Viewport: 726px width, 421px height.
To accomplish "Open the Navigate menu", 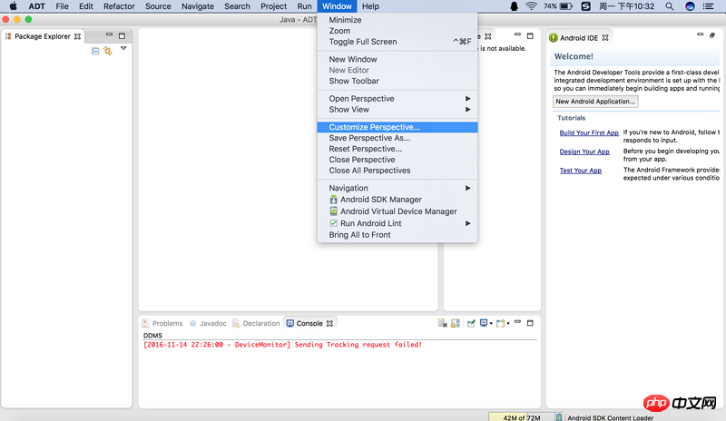I will click(198, 6).
